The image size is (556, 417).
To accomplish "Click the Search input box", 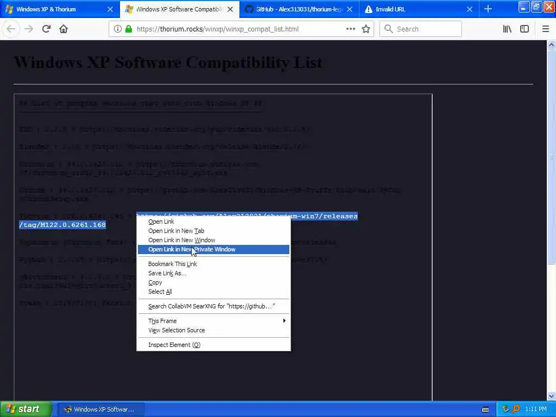I will 421,29.
